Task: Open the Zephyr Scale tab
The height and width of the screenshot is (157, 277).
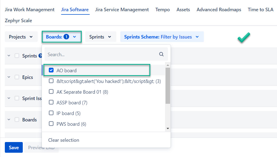Action: coord(18,20)
